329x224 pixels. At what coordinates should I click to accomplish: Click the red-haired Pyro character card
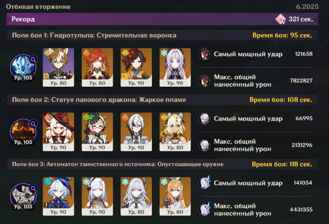coord(97,67)
